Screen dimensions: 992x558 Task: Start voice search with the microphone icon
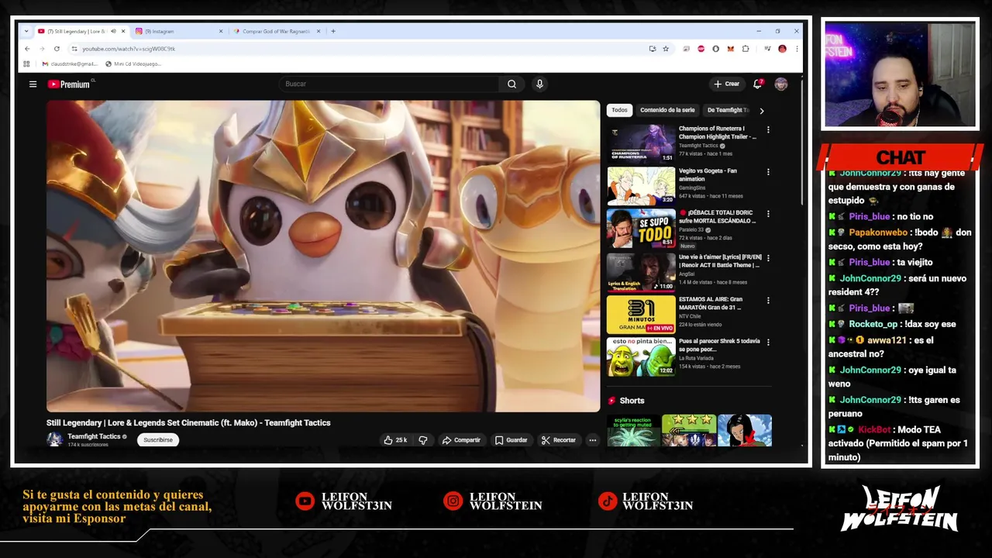click(539, 84)
